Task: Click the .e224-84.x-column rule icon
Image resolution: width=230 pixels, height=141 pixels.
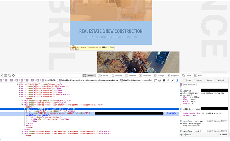Action: [x=181, y=109]
